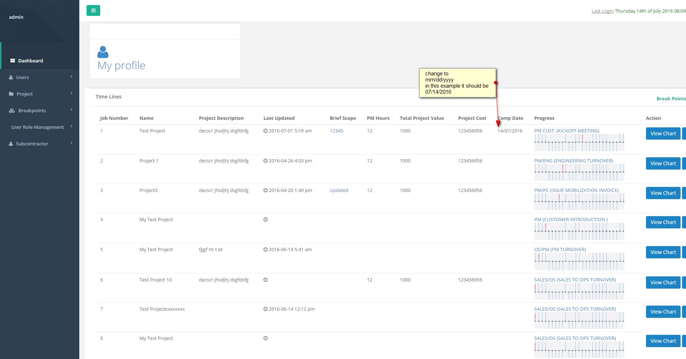View Chart for job 8 My Test Project
Image resolution: width=686 pixels, height=359 pixels.
(663, 341)
